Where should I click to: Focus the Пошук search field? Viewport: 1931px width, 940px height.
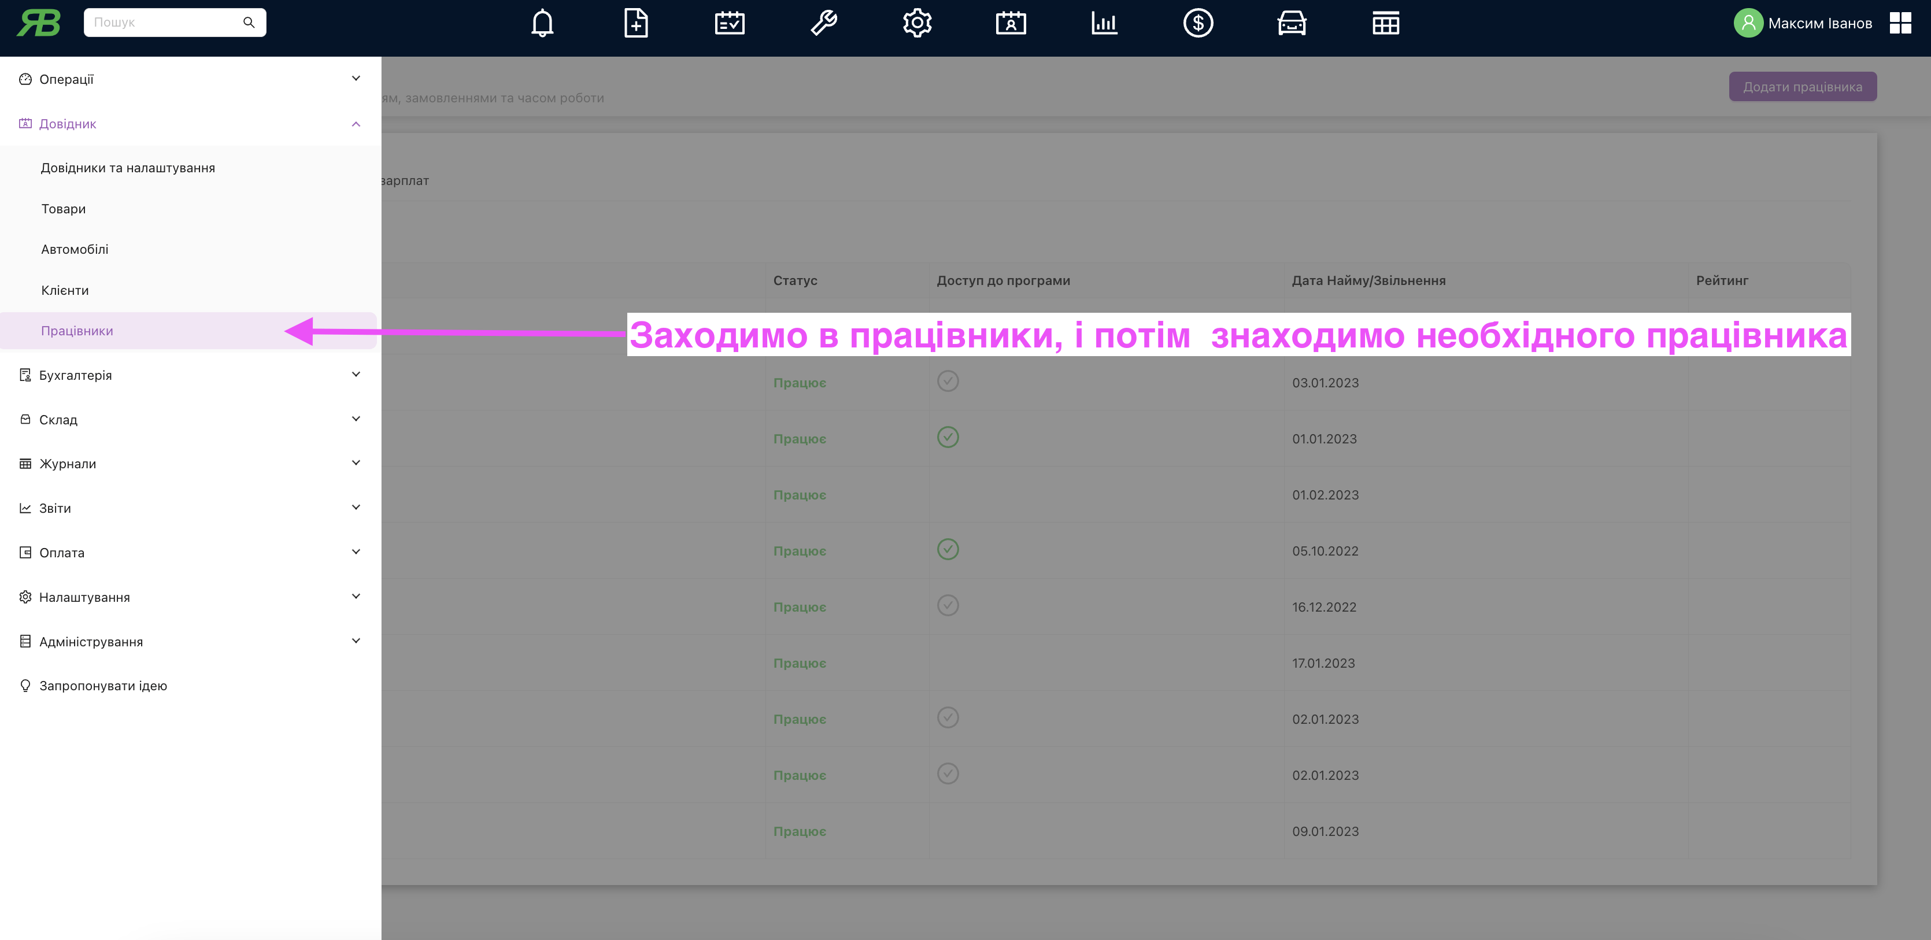point(175,23)
